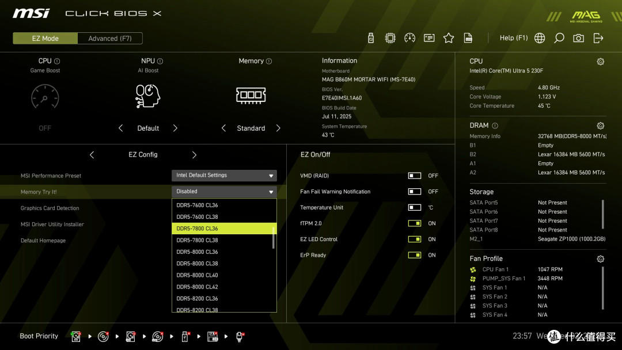Viewport: 622px width, 350px height.
Task: Open the hardware info card icon in toolbar
Action: (429, 38)
